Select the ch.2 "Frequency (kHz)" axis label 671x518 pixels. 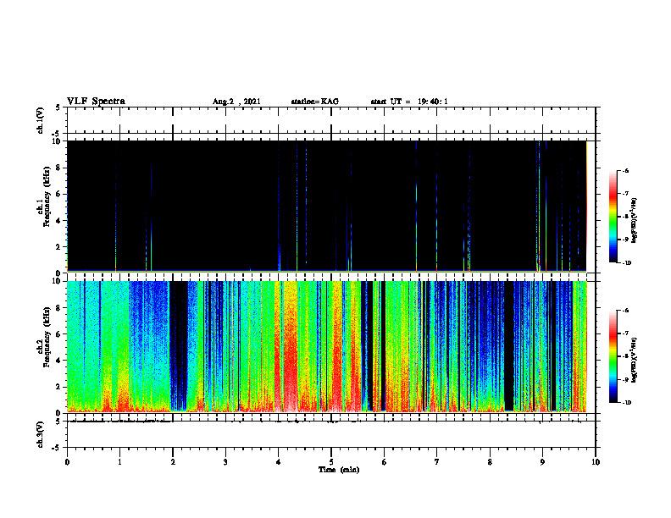(47, 337)
